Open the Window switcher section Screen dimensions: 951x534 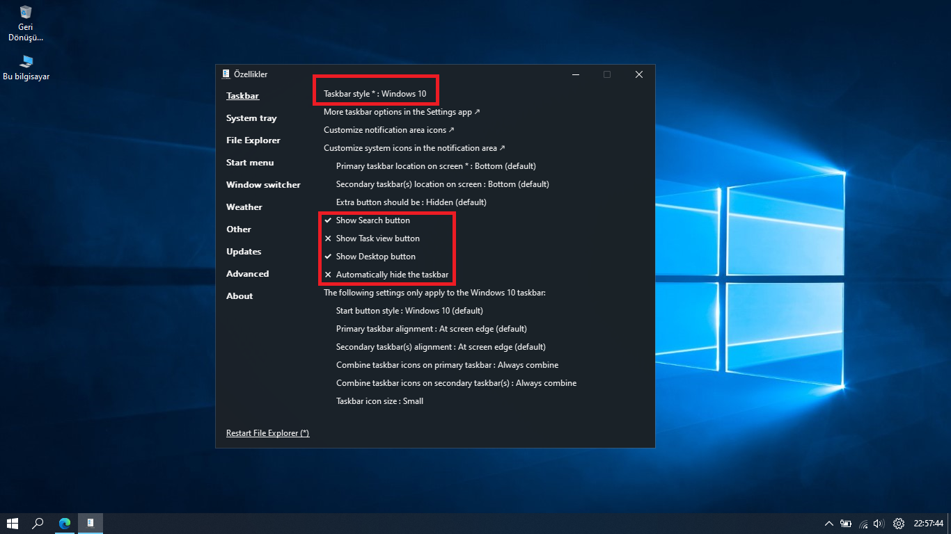point(263,185)
